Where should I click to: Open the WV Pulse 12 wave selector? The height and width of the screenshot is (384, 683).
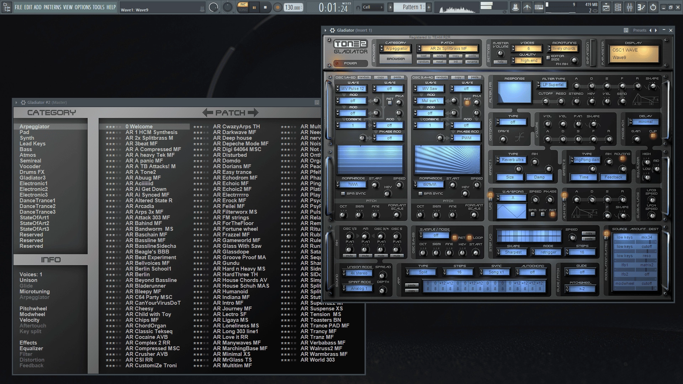pyautogui.click(x=352, y=89)
